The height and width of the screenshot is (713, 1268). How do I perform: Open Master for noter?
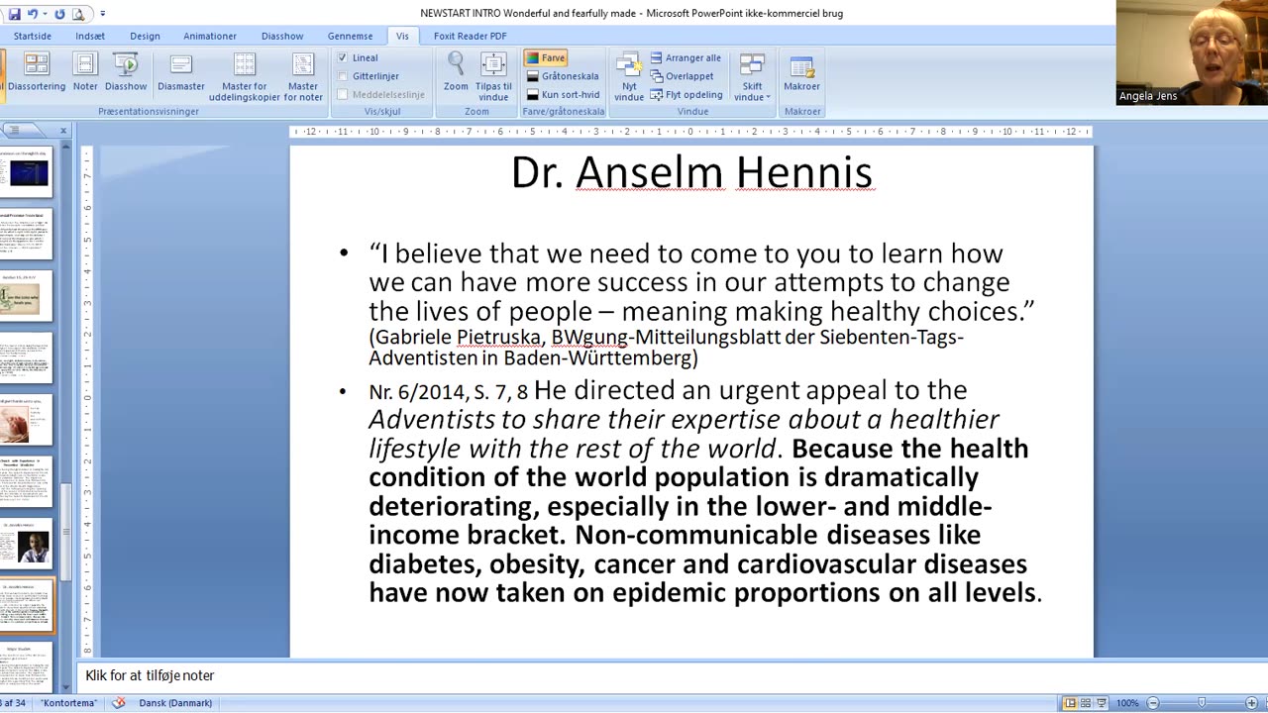pyautogui.click(x=303, y=77)
